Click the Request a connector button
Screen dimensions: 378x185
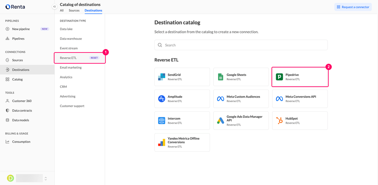353,7
